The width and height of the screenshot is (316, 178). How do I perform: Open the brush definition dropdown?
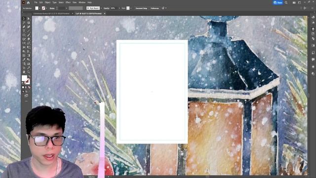tap(101, 8)
